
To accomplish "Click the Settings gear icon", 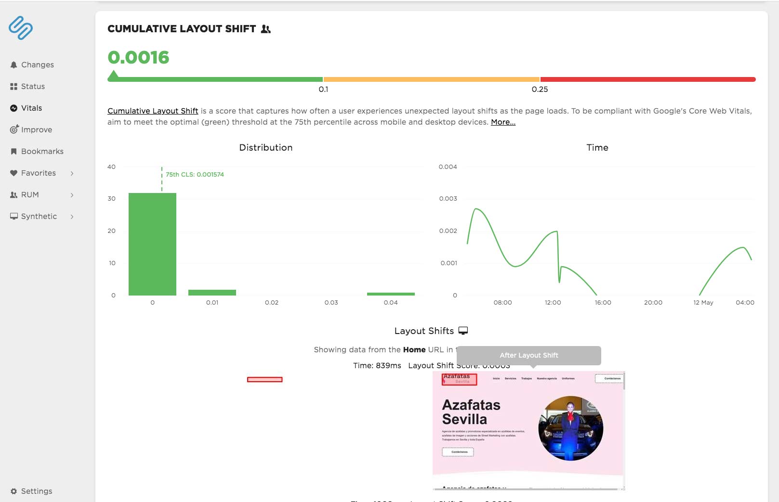I will (13, 491).
